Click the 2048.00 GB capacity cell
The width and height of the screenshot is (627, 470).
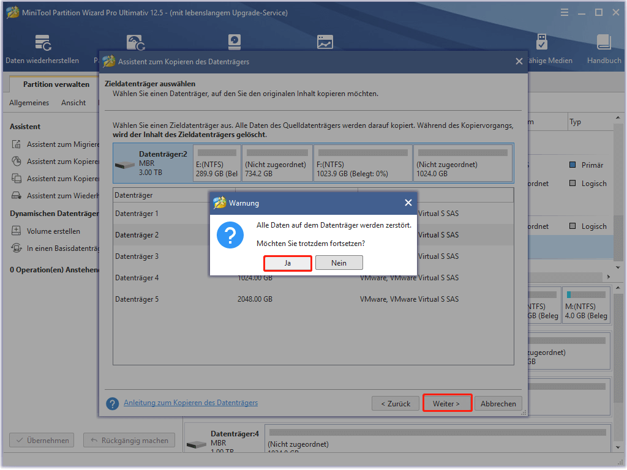pyautogui.click(x=255, y=299)
